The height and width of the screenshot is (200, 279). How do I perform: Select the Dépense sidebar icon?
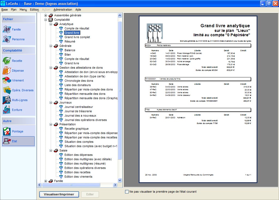[x=7, y=71]
